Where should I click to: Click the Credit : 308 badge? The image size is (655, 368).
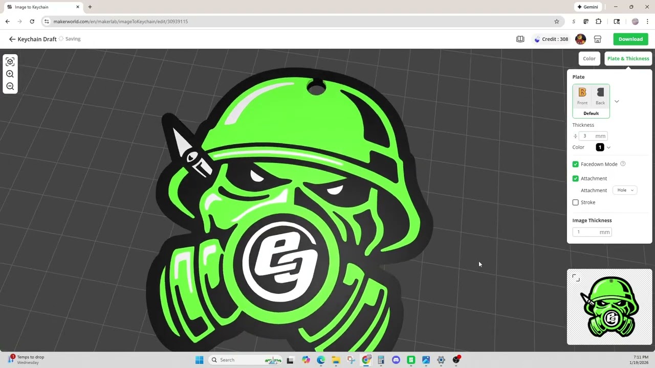click(x=551, y=39)
